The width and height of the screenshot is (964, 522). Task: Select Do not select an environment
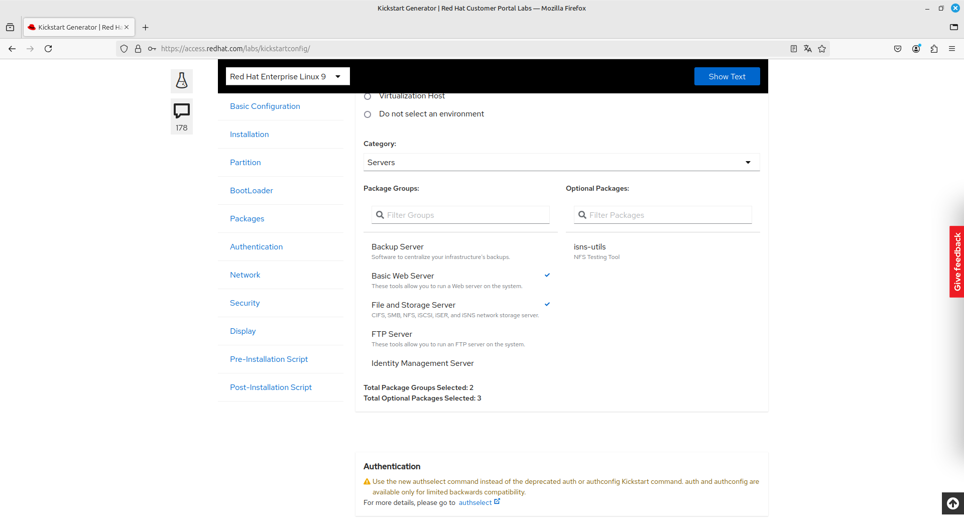(x=368, y=114)
